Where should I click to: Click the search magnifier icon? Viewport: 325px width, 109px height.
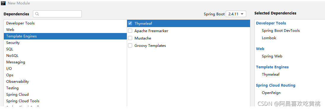tap(37, 14)
